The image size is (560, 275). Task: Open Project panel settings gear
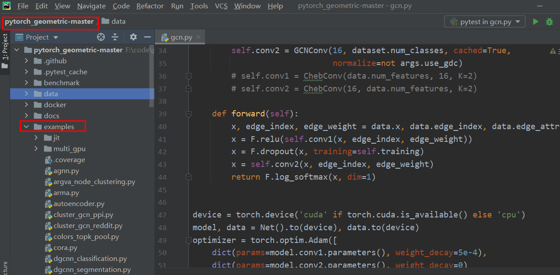tap(133, 37)
